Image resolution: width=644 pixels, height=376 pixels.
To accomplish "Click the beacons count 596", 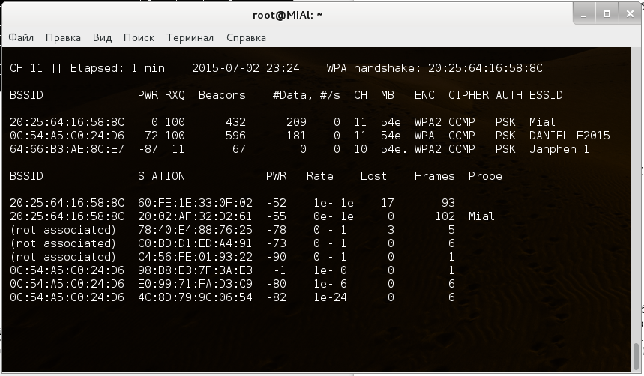I will click(x=235, y=136).
